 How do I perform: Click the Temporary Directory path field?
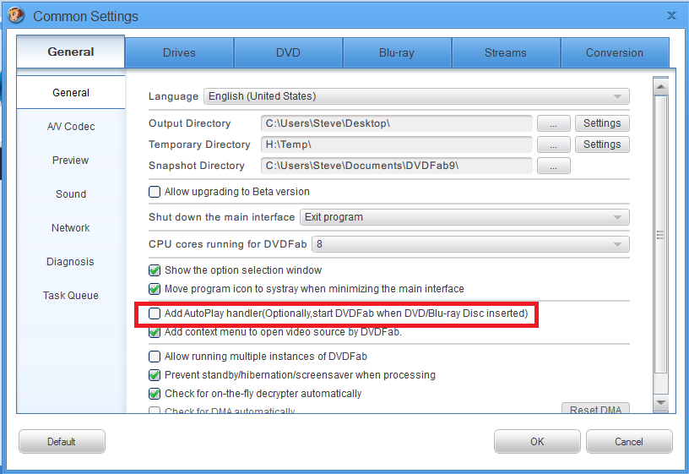pos(396,144)
